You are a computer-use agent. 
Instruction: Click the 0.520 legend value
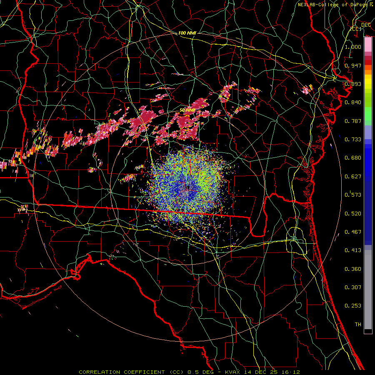pyautogui.click(x=353, y=213)
